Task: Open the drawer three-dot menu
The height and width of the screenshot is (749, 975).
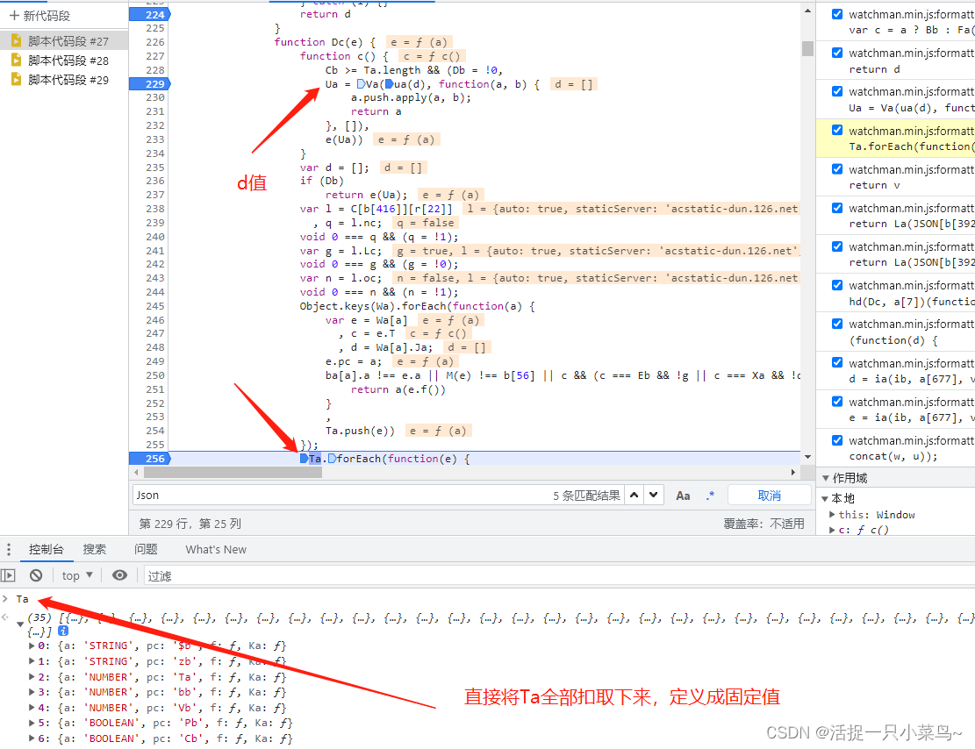Action: click(9, 549)
